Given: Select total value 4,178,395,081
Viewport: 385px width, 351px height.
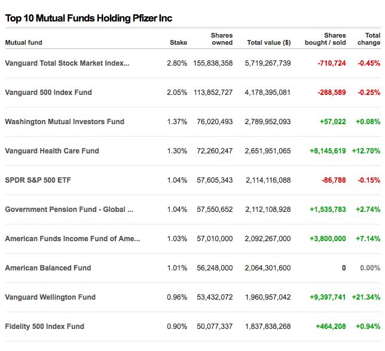Looking at the screenshot, I should click(x=268, y=93).
